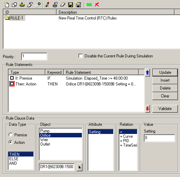Viewport: 180px width, 177px height.
Task: Click the Setting value input field
Action: point(160,138)
